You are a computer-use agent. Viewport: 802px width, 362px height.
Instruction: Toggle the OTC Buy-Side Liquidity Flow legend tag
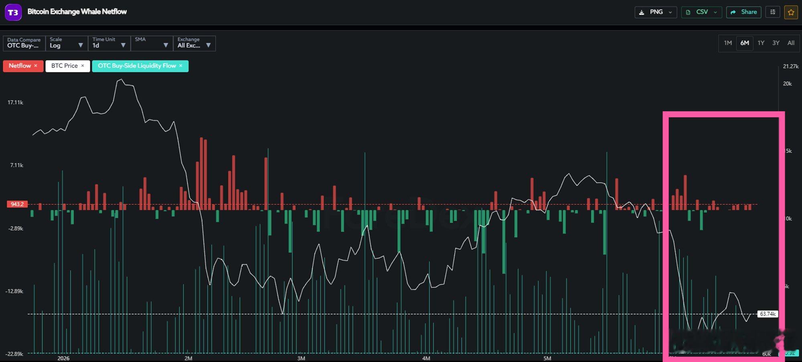click(140, 66)
